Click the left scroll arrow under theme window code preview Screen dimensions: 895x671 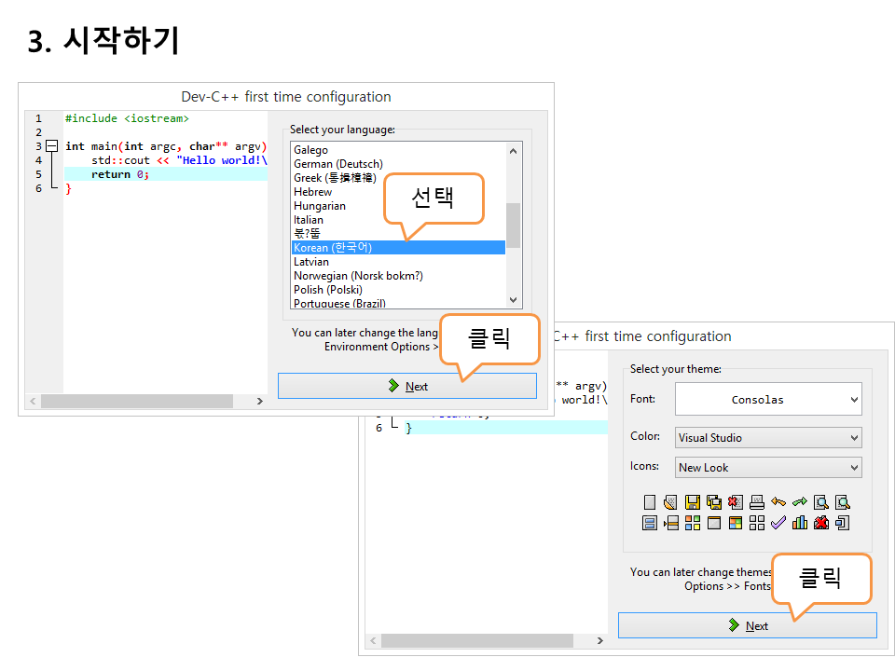(373, 641)
